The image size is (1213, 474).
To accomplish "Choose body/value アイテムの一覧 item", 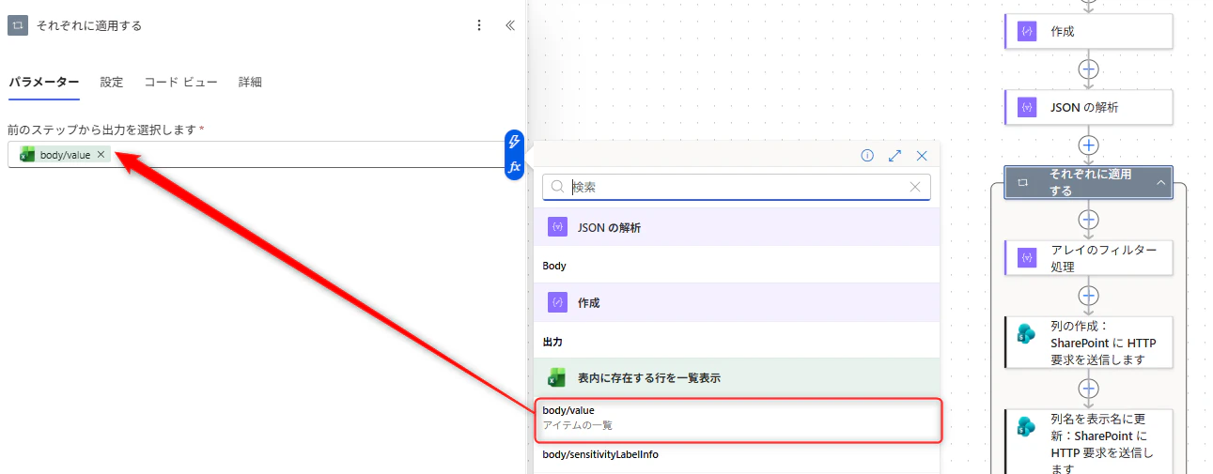I will [x=738, y=419].
